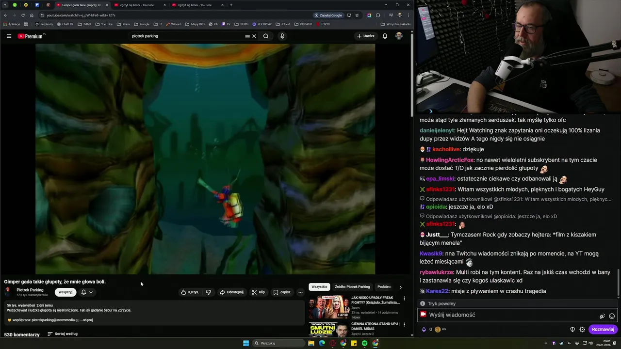Screen dimensions: 621x349
Task: Open the 'Sortuj według' comments sorting
Action: point(63,334)
